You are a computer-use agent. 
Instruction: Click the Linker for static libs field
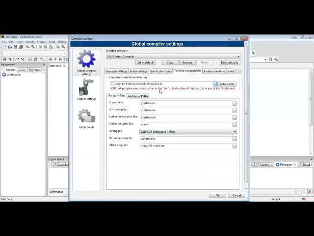185,124
